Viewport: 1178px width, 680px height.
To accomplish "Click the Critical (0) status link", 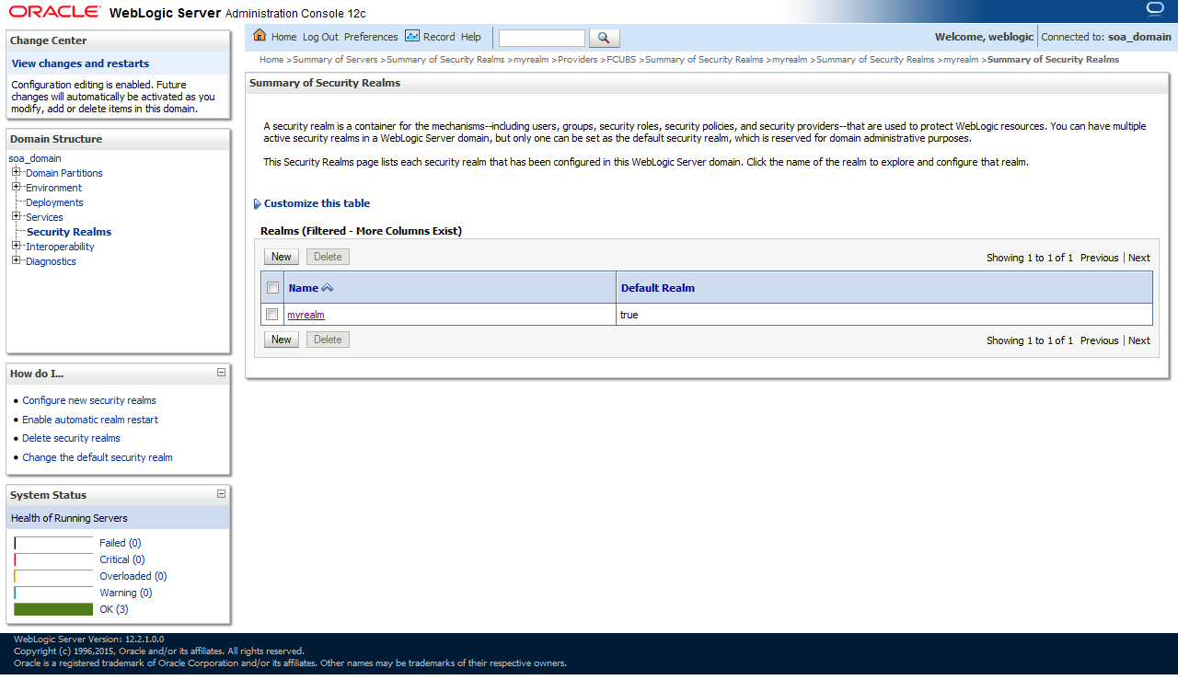I will coord(121,559).
